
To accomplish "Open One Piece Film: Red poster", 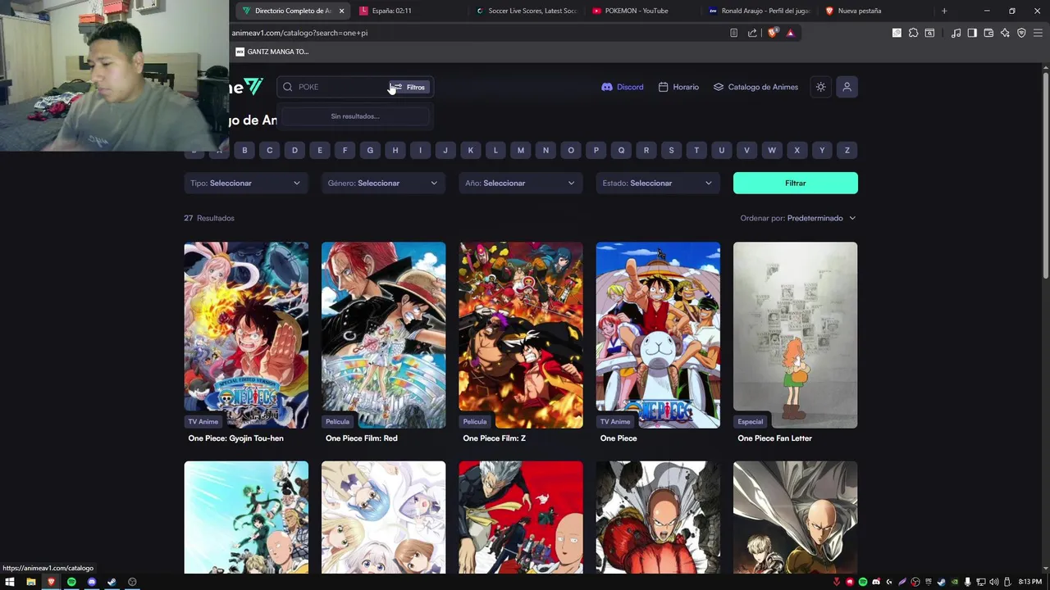I will point(383,335).
